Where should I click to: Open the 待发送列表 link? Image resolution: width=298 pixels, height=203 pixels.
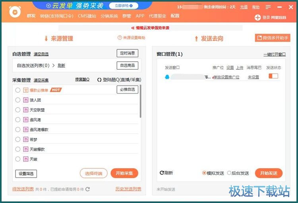coord(23,189)
